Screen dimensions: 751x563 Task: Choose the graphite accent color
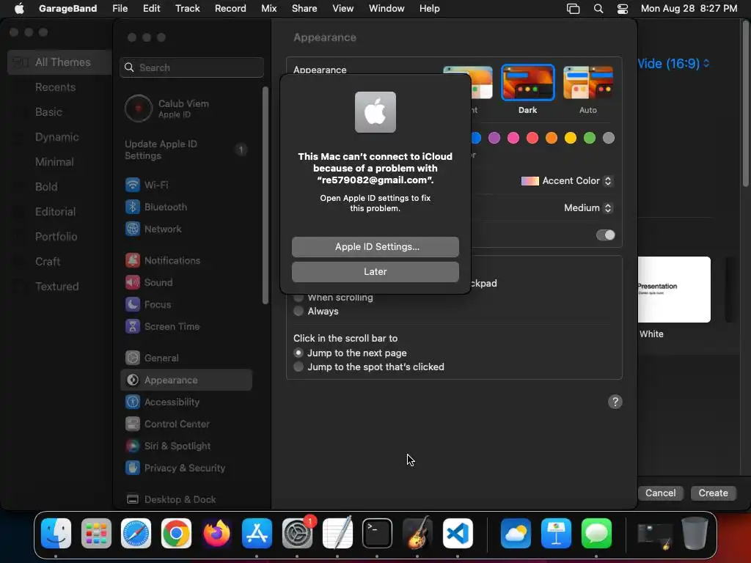(608, 138)
